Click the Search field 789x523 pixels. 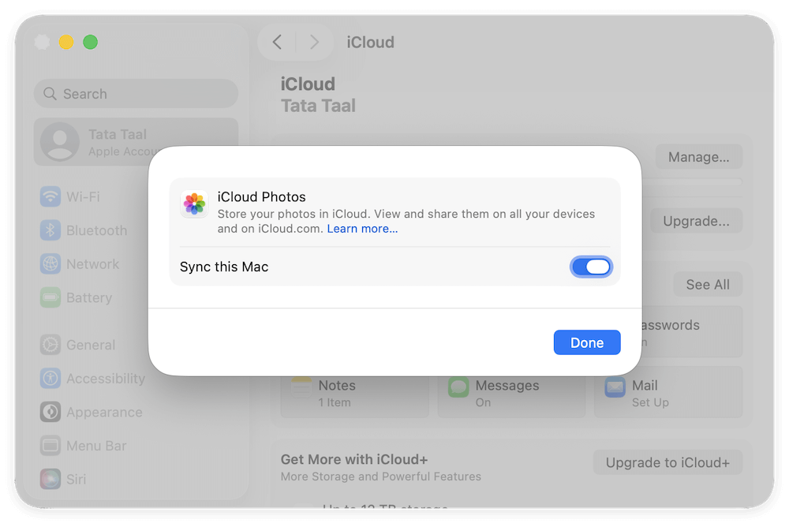pos(136,93)
